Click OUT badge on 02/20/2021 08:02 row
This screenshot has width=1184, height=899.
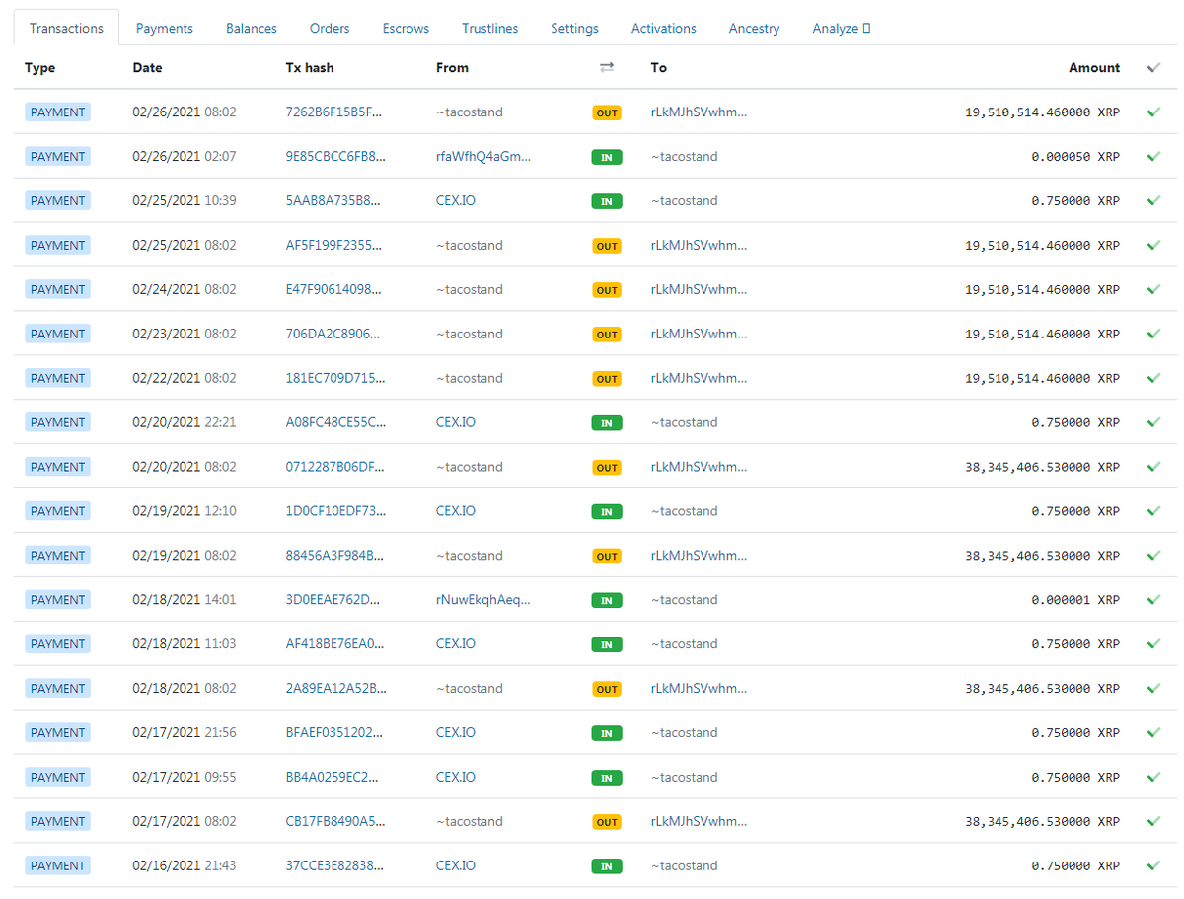[x=607, y=468]
